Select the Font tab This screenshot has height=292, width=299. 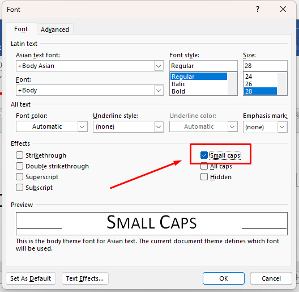click(x=21, y=29)
